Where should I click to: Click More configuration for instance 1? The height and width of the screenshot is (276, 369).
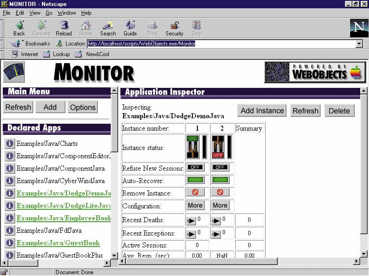(195, 205)
